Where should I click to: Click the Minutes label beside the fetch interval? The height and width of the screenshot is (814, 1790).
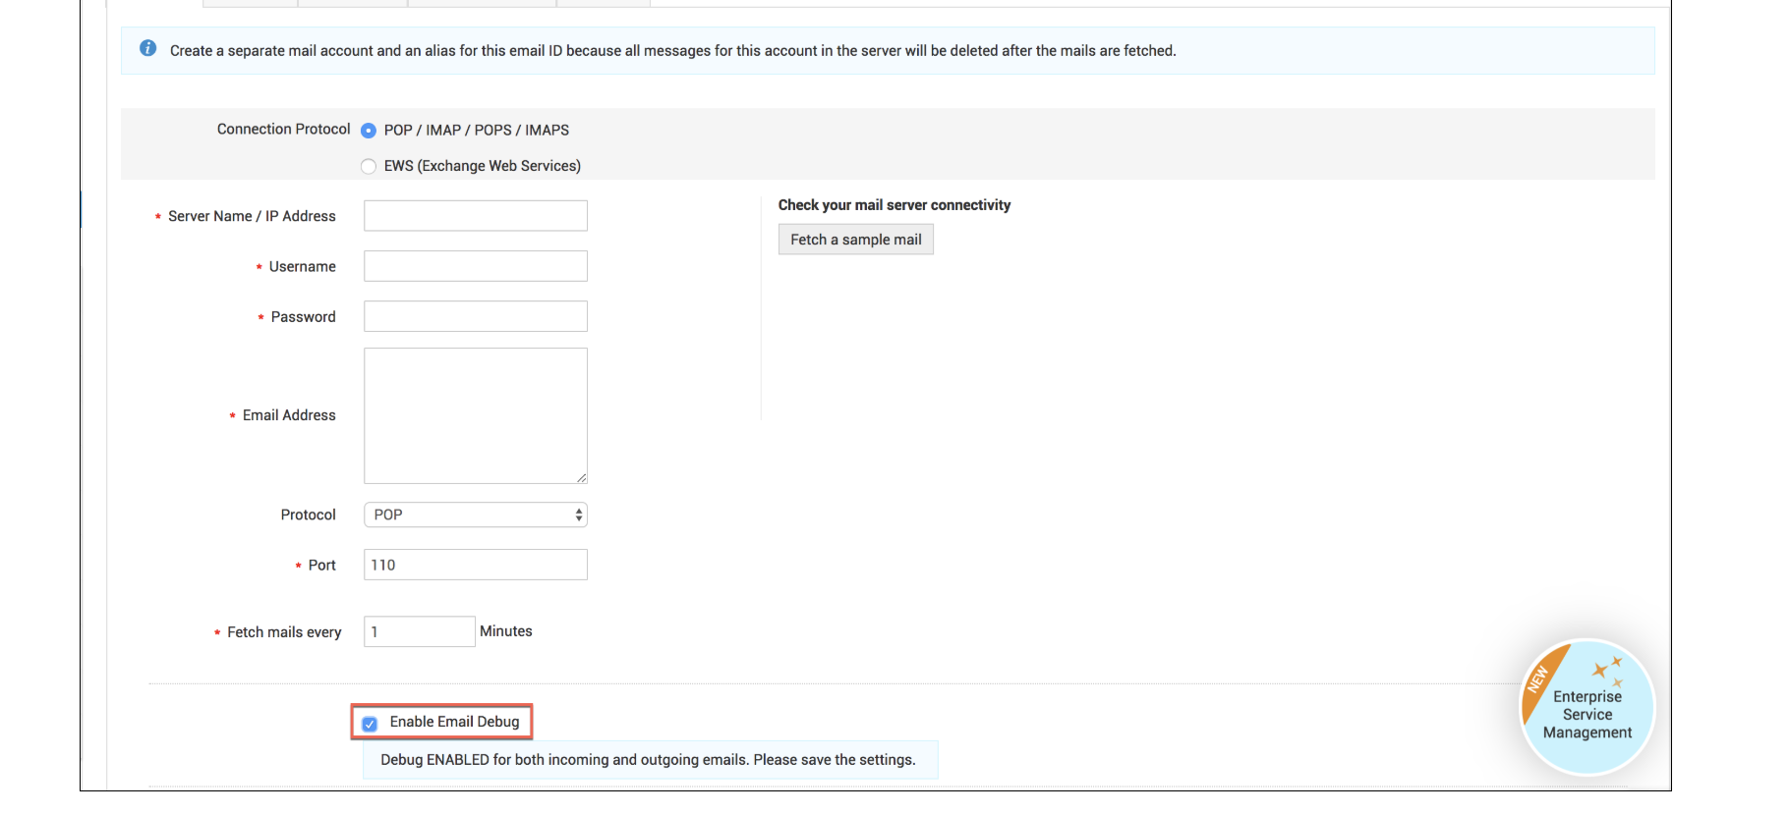(505, 631)
